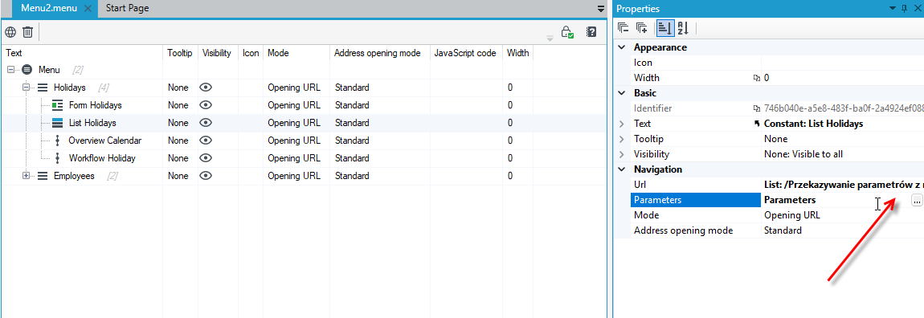Click Mode cell Opening URL in Employees row
This screenshot has height=318, width=924.
pos(294,176)
